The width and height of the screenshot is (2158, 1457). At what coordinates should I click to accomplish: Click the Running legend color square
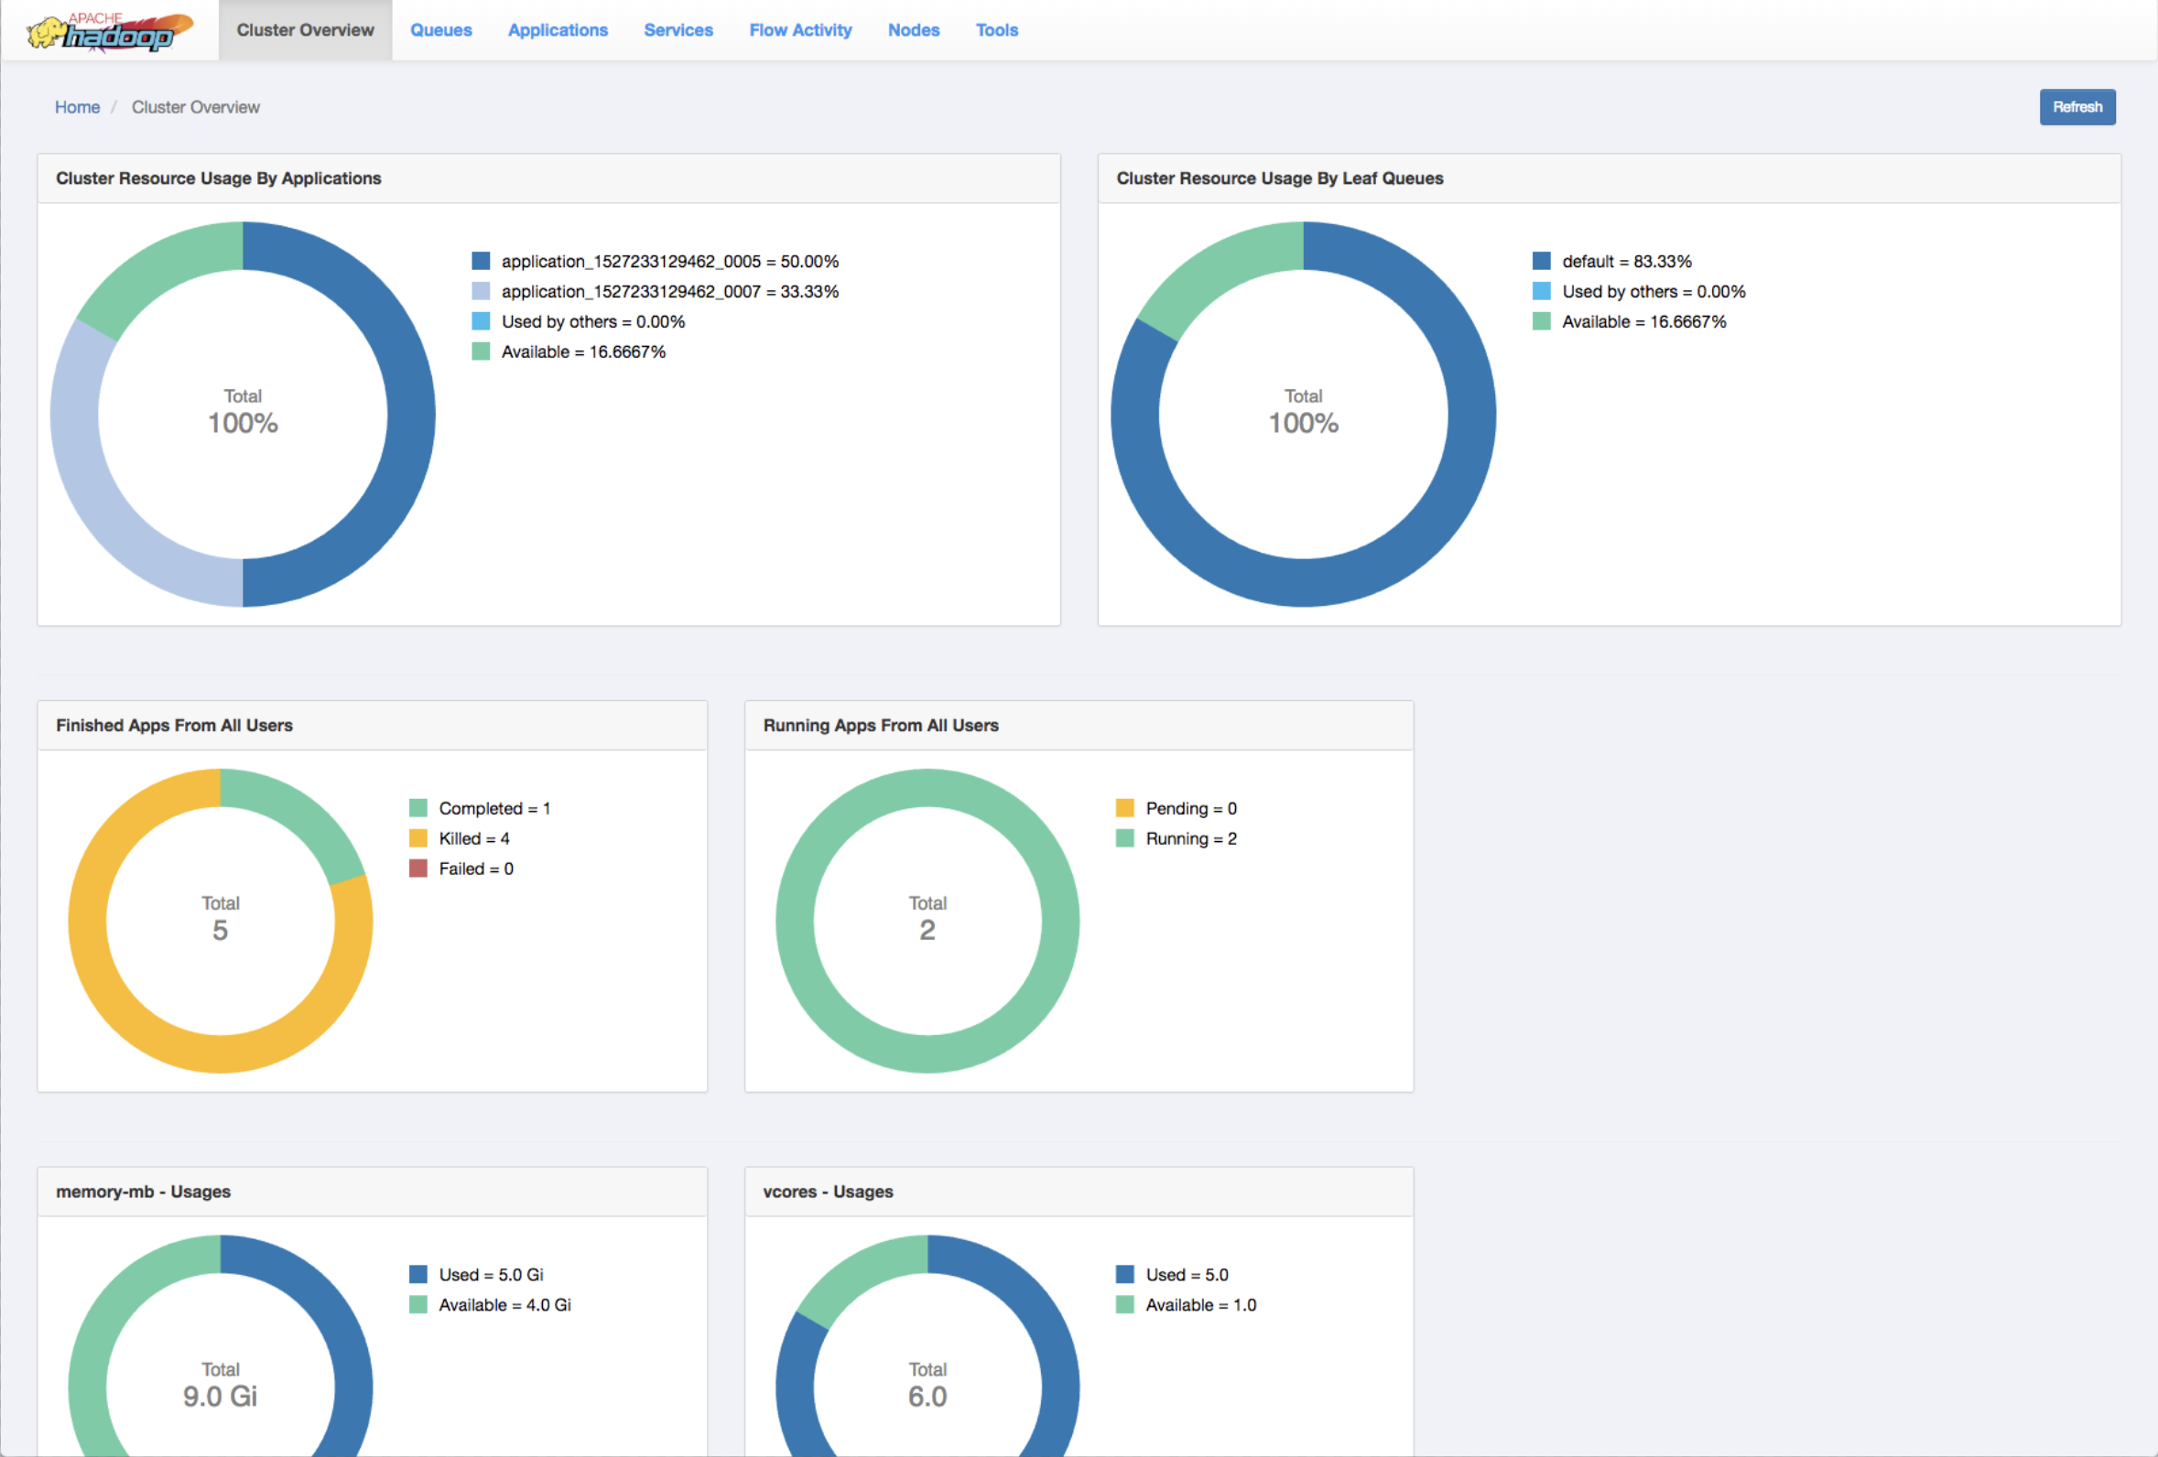1124,838
